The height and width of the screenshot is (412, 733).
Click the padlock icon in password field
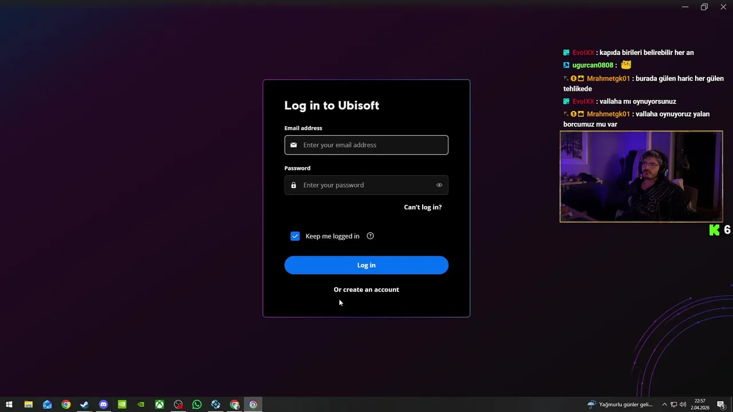click(294, 185)
